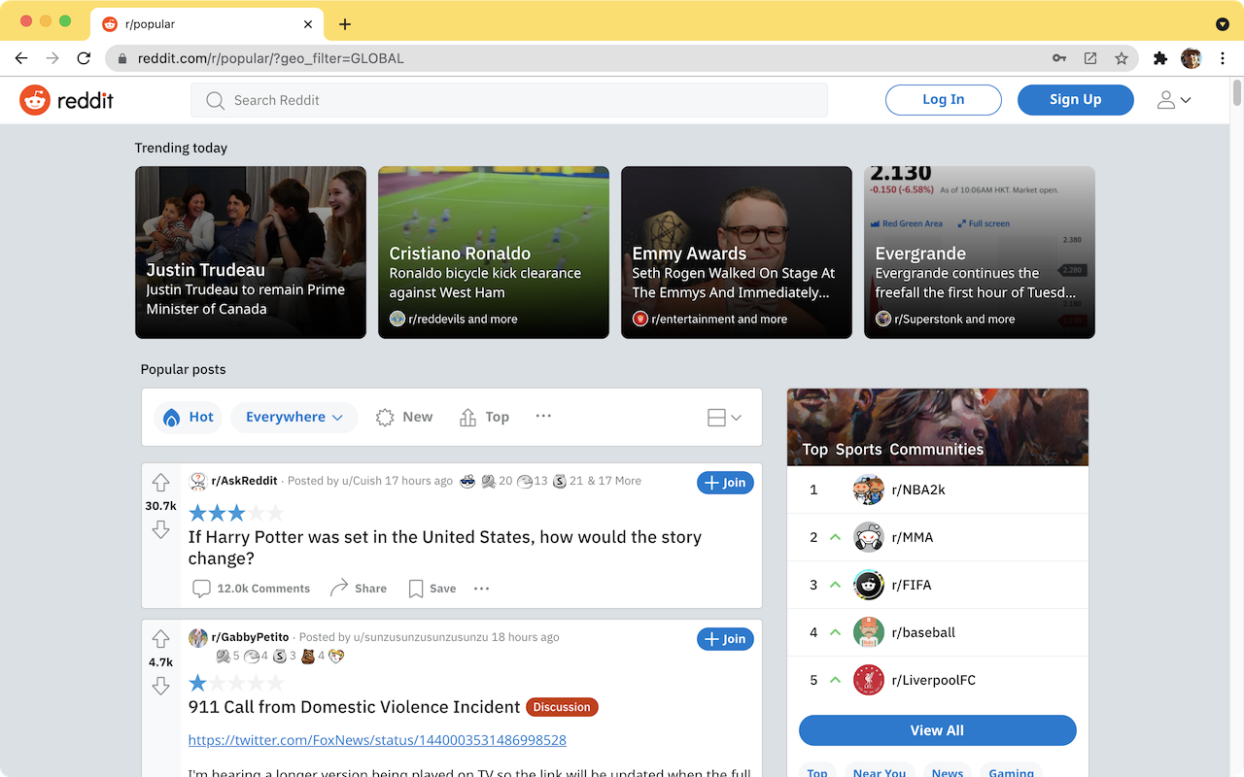Image resolution: width=1244 pixels, height=777 pixels.
Task: Click the Sign Up button
Action: click(1075, 100)
